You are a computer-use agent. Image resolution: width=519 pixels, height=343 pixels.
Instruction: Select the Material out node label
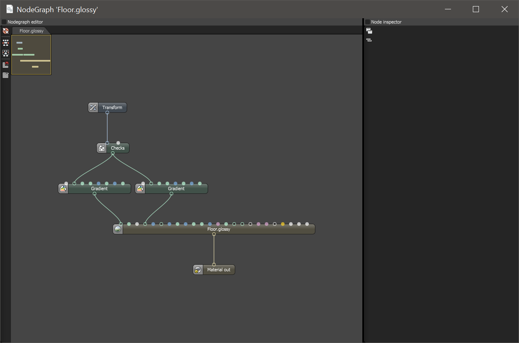click(x=219, y=270)
